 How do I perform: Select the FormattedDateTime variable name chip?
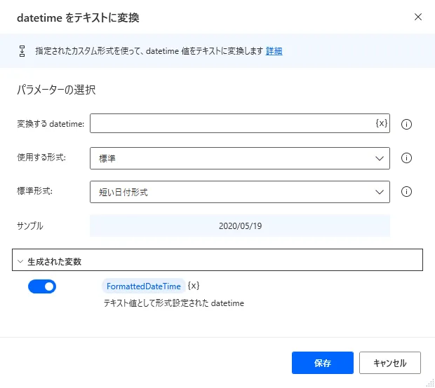coord(144,286)
